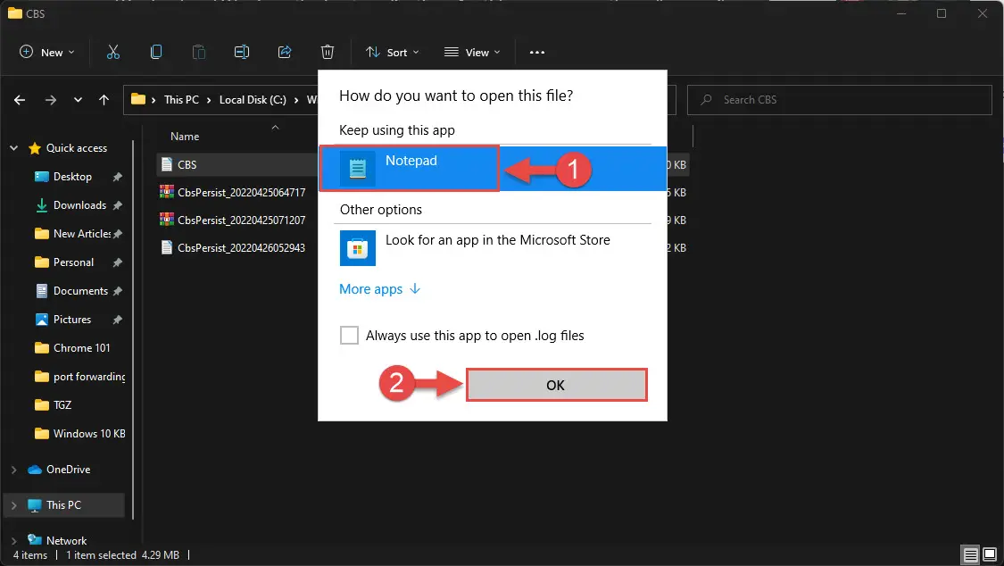Go up one folder with arrow
The width and height of the screenshot is (1004, 566).
point(104,100)
